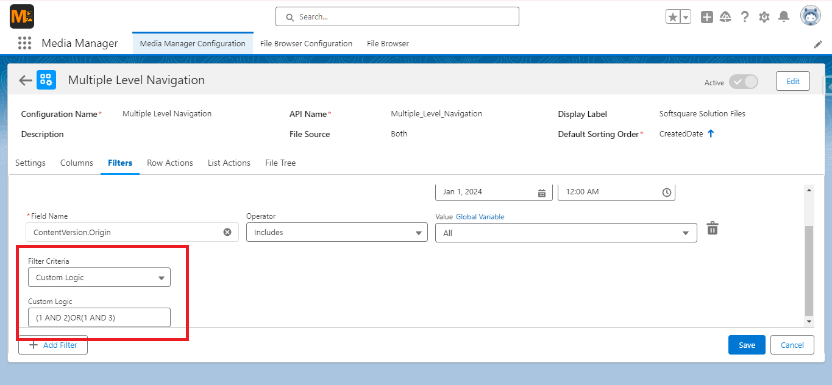The width and height of the screenshot is (832, 385).
Task: Click the scrollbar up arrow
Action: pyautogui.click(x=809, y=189)
